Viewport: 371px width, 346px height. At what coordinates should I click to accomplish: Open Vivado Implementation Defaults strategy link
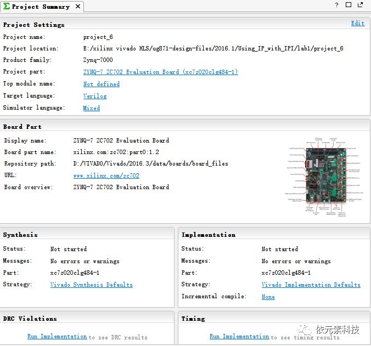[311, 285]
